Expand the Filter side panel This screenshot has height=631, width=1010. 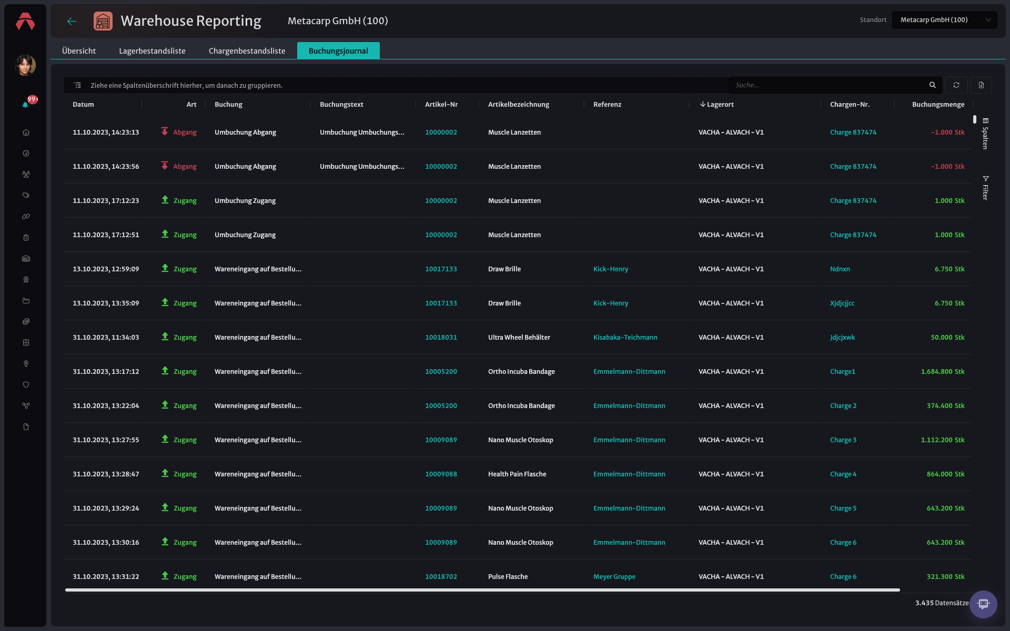(x=985, y=188)
